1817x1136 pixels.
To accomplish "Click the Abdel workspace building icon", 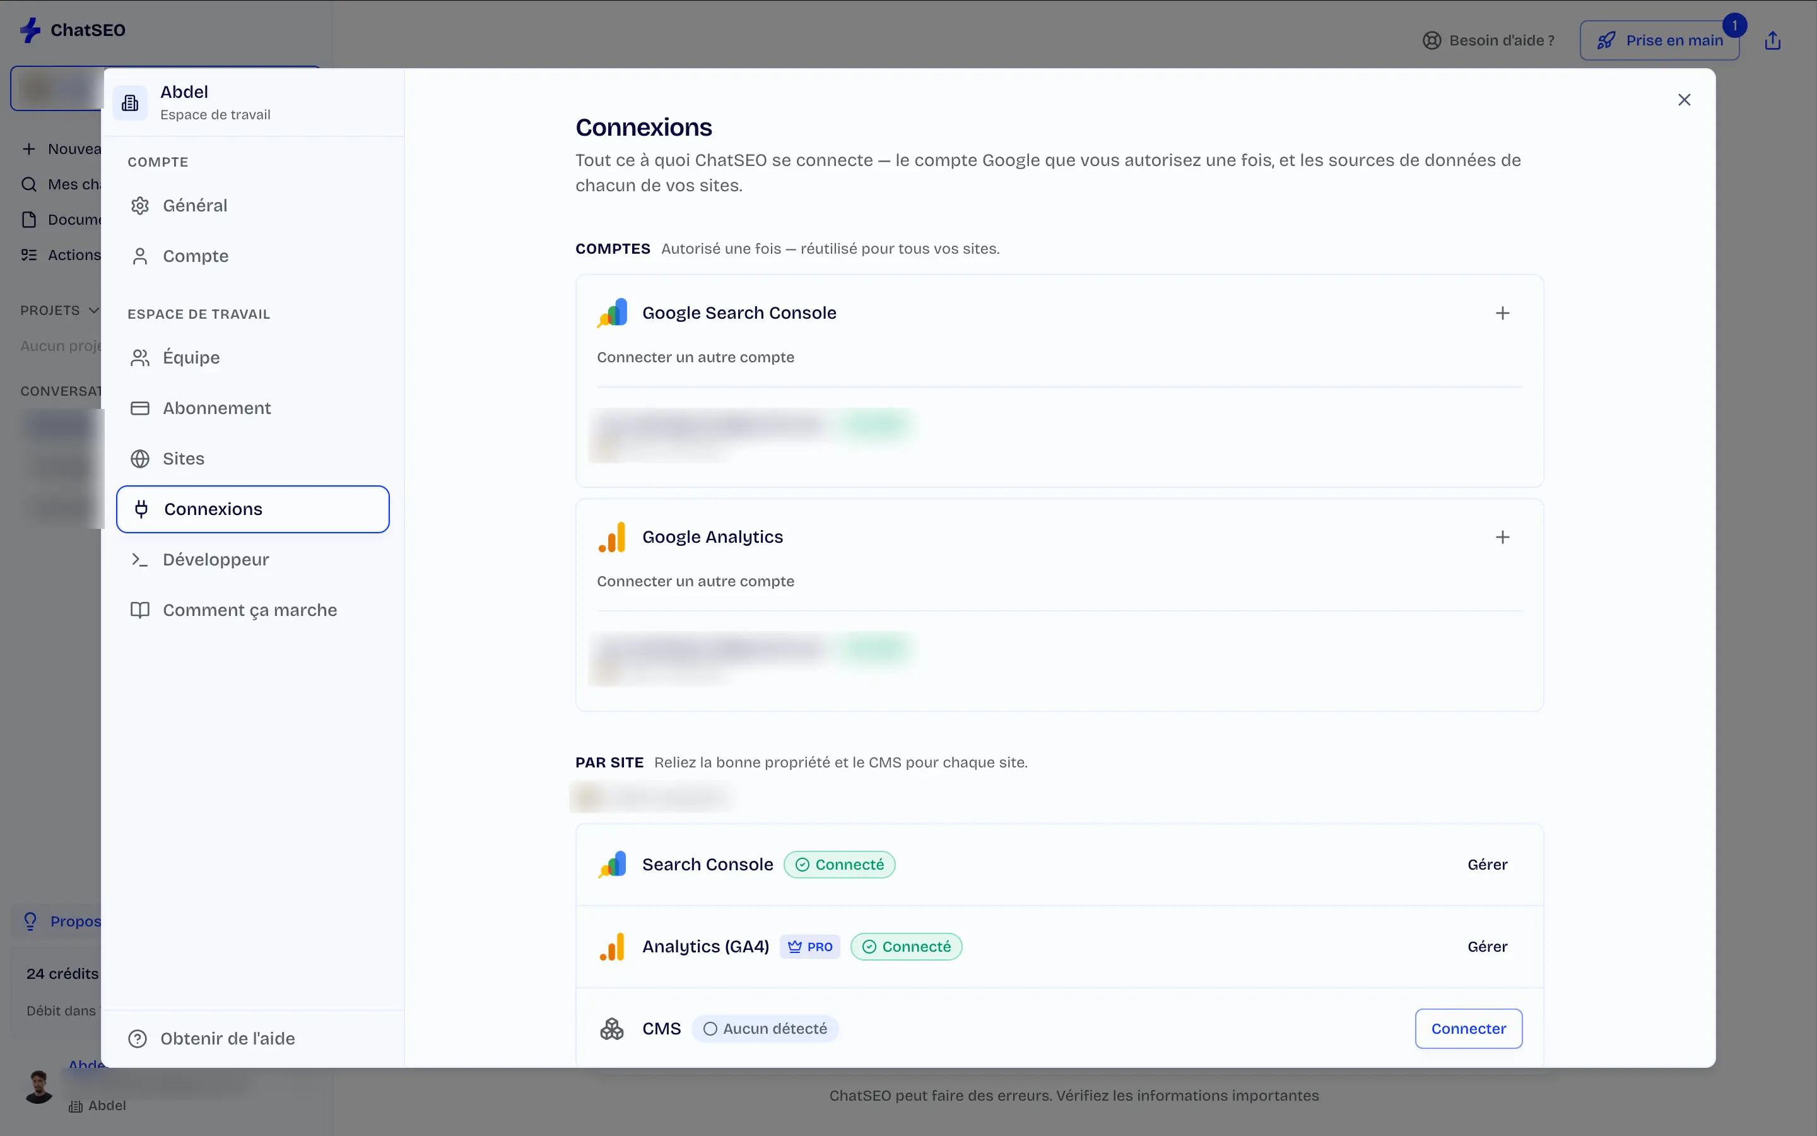I will click(130, 103).
